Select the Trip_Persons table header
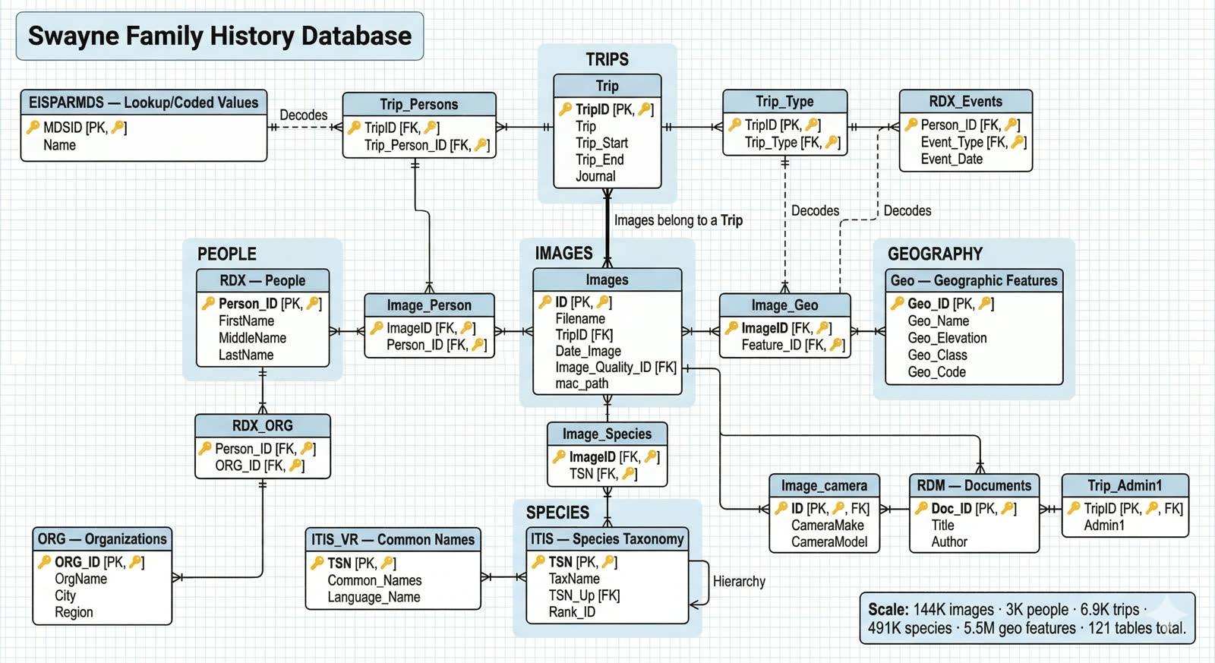The image size is (1215, 663). 419,104
